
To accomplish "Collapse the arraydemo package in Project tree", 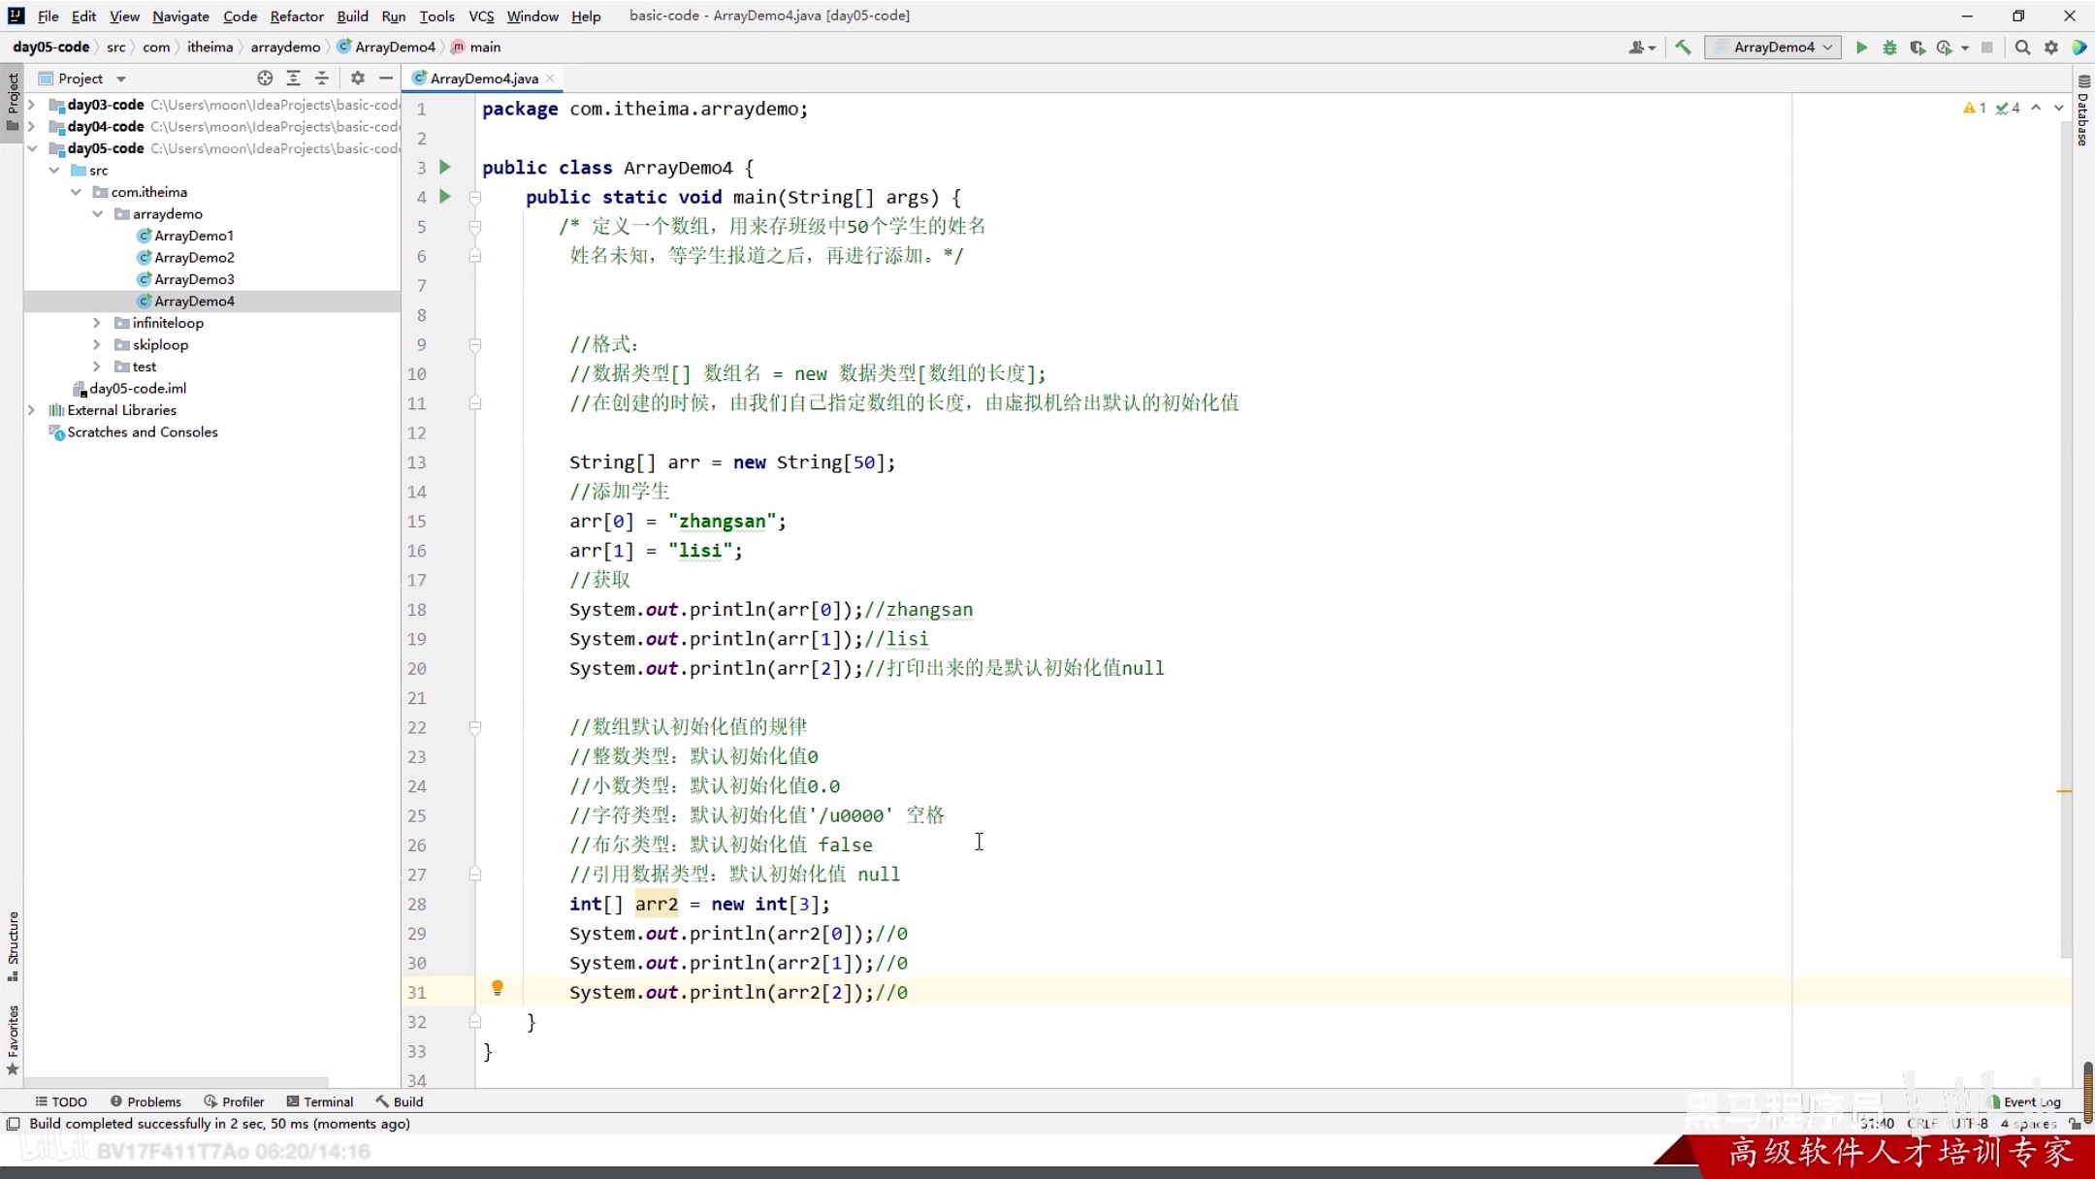I will [97, 213].
